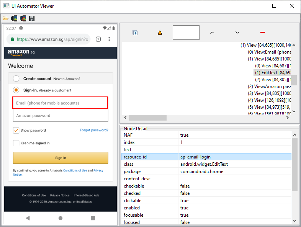301x227 pixels.
Task: Click hierarchy tree horizontal scroll right arrow
Action: click(x=287, y=118)
